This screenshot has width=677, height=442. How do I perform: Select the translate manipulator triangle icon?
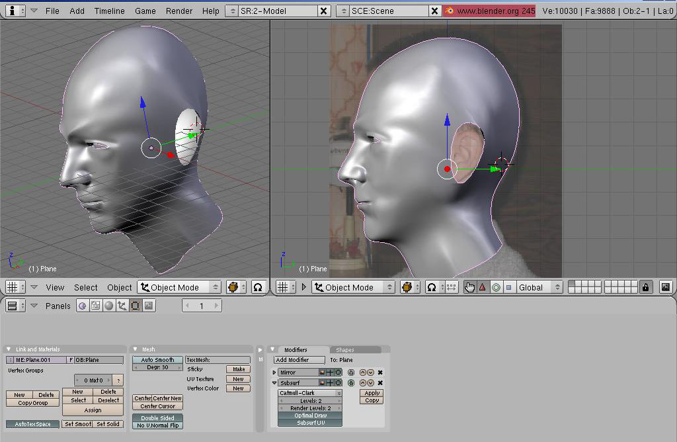483,287
